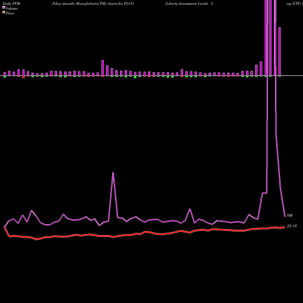303x303 pixels.
Task: Click the last volume bar on the right
Action: point(279,52)
